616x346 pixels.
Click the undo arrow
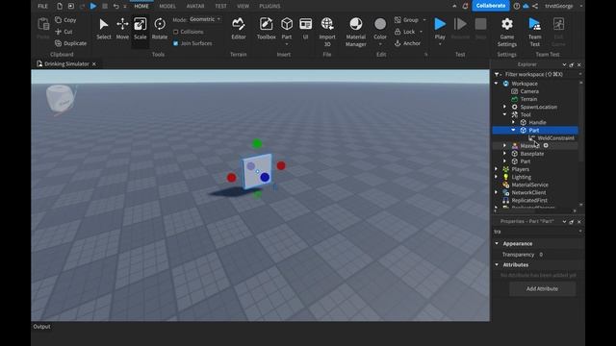click(115, 7)
